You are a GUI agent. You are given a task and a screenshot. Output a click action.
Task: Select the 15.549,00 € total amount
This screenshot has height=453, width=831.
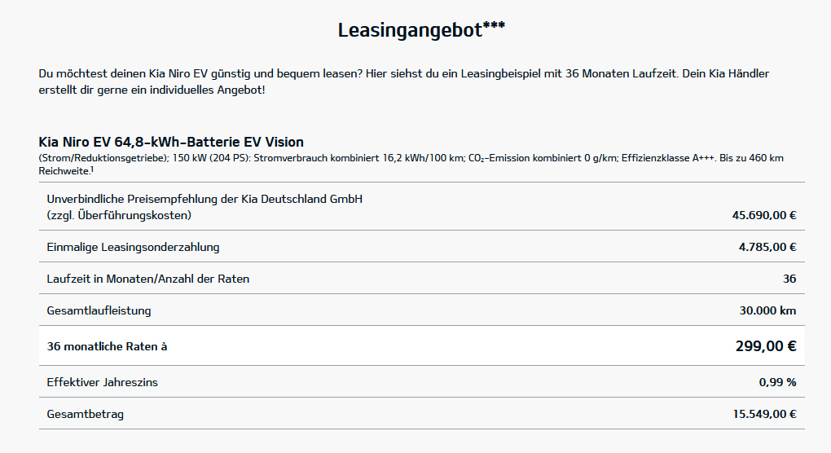(764, 414)
